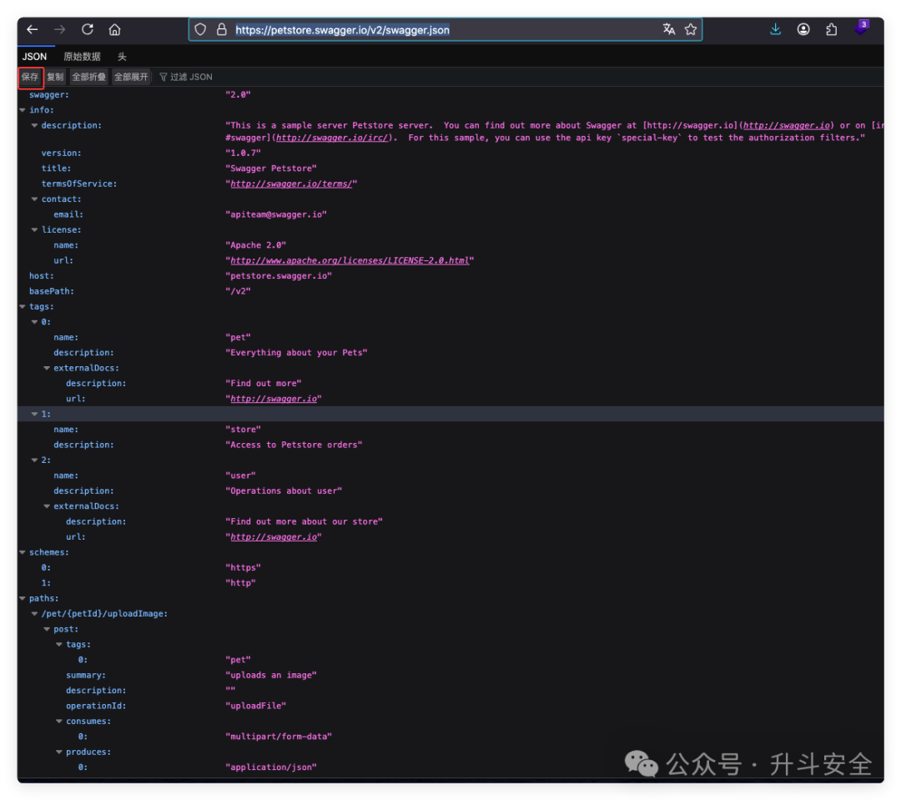The height and width of the screenshot is (800, 901).
Task: Collapse externalDocs under the user tag
Action: click(x=47, y=506)
